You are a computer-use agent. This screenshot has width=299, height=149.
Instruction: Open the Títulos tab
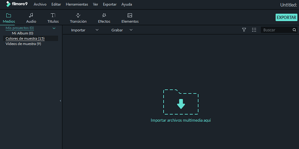[53, 18]
